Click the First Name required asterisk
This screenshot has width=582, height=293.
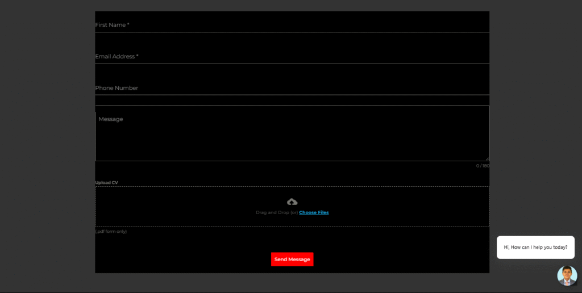(x=128, y=25)
